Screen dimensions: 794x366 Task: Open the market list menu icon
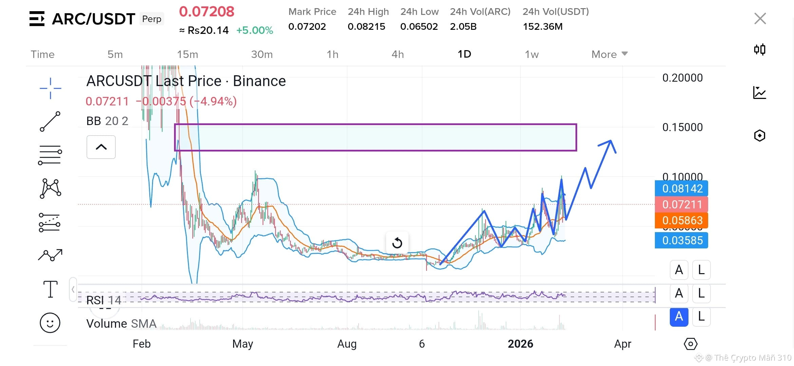click(x=37, y=19)
